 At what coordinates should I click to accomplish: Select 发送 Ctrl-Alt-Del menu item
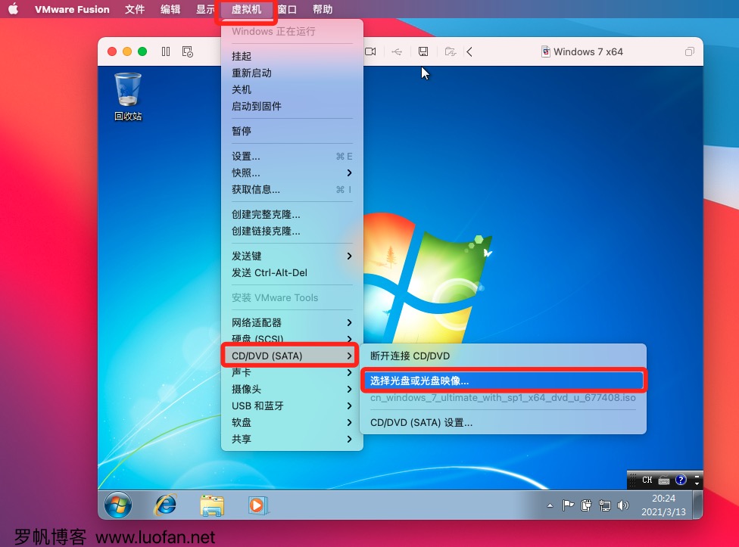(292, 272)
